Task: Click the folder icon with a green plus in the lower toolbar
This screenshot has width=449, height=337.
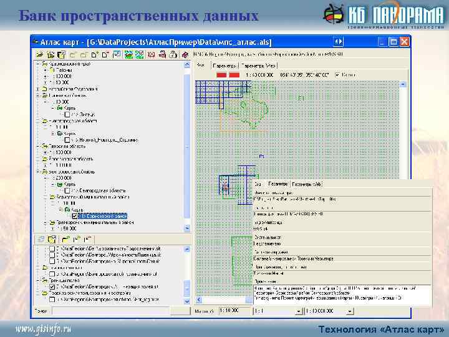Action: click(65, 239)
